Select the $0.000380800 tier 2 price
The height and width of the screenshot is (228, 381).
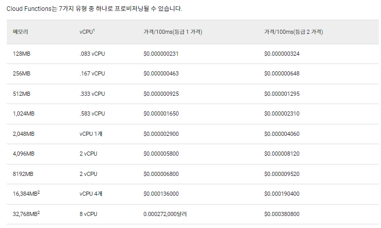coord(282,213)
